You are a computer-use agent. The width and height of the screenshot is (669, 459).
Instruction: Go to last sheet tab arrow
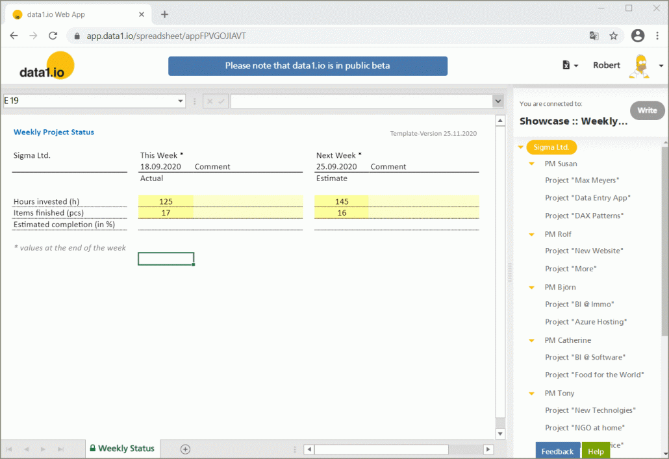point(60,449)
